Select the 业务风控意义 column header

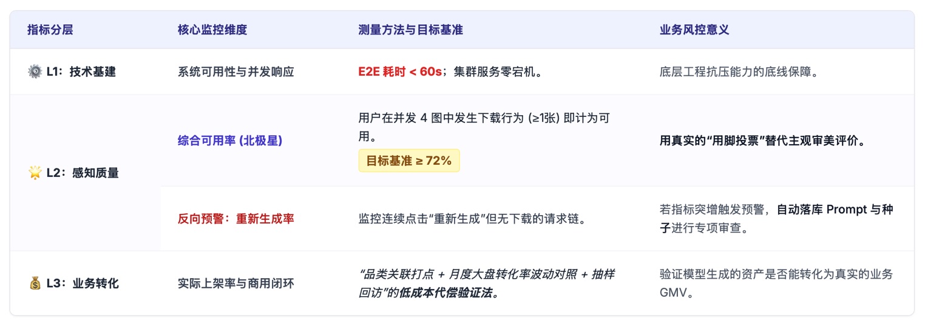tap(694, 30)
